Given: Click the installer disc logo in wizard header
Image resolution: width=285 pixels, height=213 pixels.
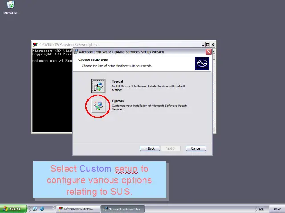Looking at the screenshot, I should click(x=202, y=63).
